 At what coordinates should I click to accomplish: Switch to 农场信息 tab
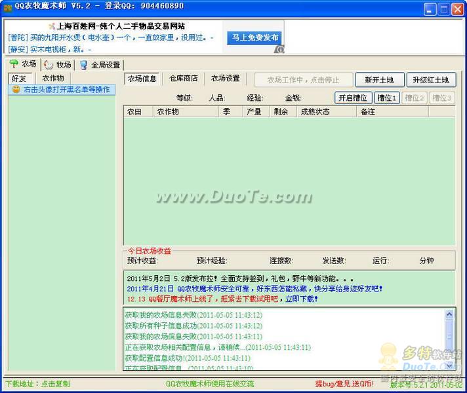(x=142, y=79)
